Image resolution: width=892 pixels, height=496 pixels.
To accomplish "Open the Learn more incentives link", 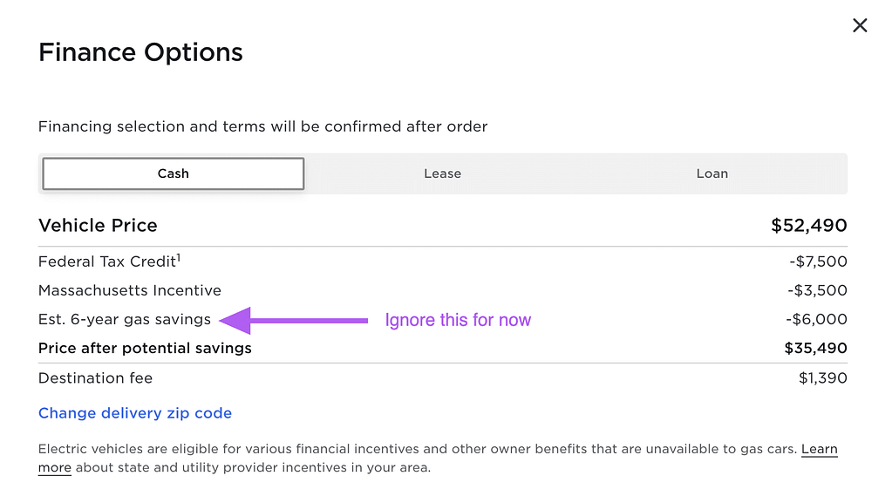I will point(819,450).
